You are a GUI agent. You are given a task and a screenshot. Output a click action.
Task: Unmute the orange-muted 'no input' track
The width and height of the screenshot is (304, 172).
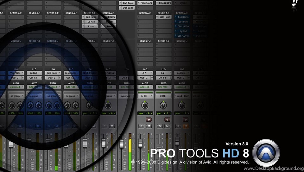pyautogui.click(x=186, y=126)
